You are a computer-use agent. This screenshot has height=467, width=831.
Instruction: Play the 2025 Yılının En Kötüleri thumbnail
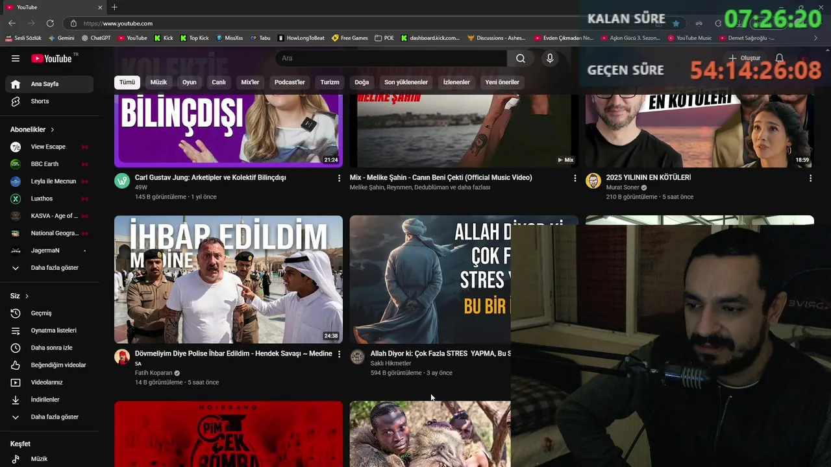(x=699, y=131)
